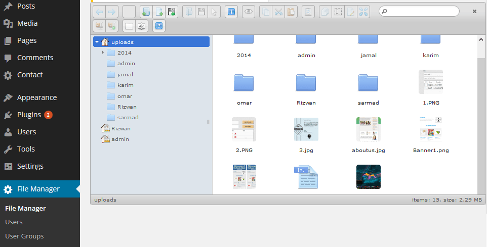This screenshot has width=487, height=247.
Task: Click the a-z sort icon
Action: tap(142, 26)
